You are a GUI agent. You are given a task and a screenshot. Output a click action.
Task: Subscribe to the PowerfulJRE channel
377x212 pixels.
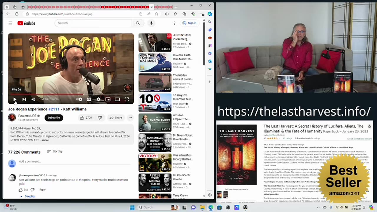[54, 117]
